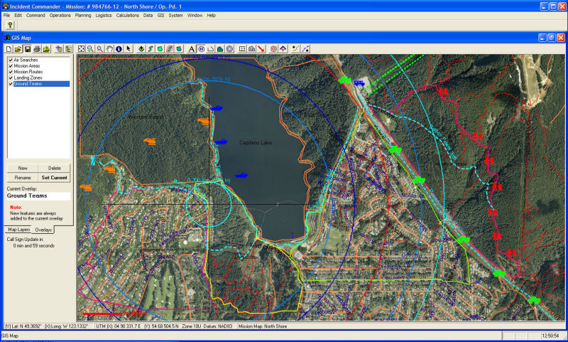Open the Help menu
The height and width of the screenshot is (342, 568).
(x=211, y=15)
